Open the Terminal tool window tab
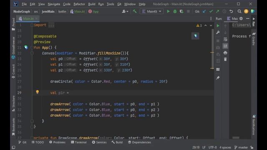 coord(79,142)
